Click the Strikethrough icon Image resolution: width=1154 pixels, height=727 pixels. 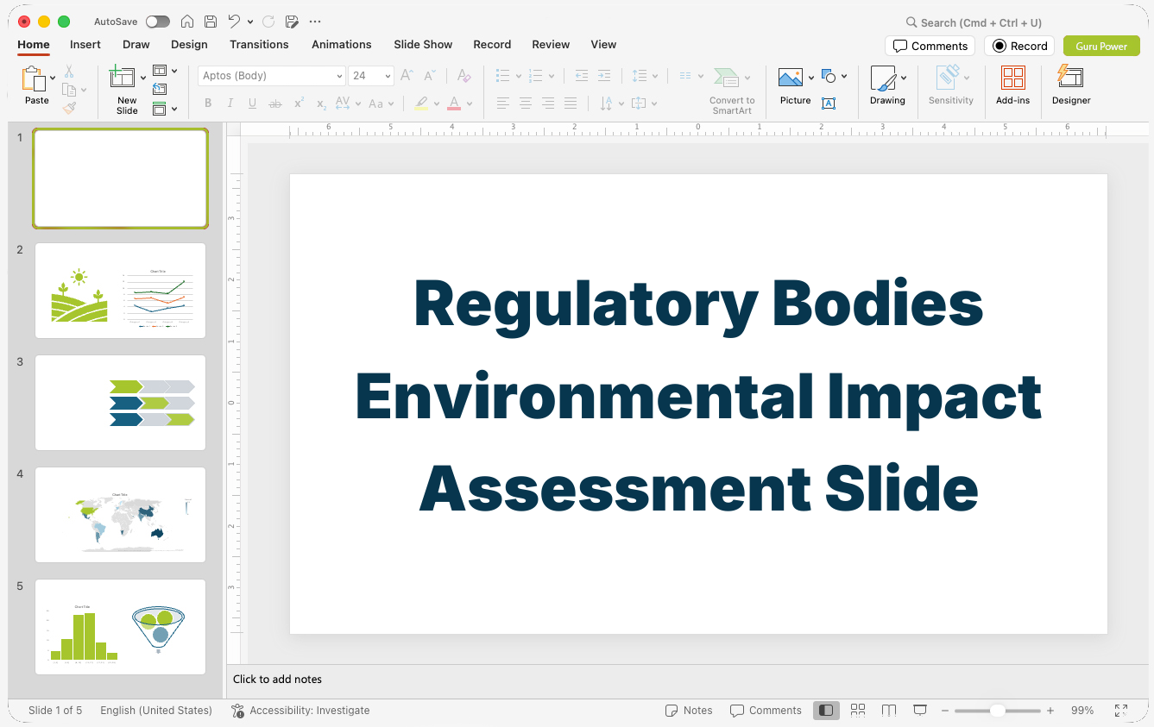[x=275, y=103]
